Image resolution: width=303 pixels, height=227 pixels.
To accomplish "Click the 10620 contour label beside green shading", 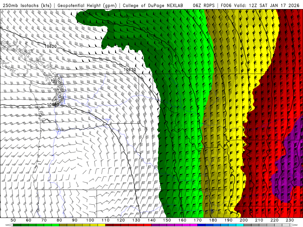I will (x=130, y=69).
